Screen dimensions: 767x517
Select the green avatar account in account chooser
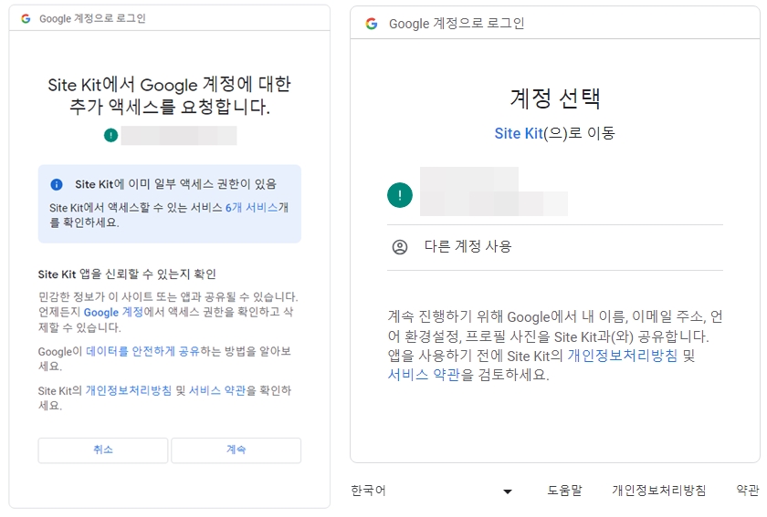[x=555, y=194]
